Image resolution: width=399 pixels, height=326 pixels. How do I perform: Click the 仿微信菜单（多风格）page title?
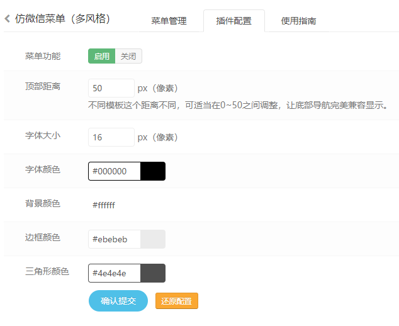click(62, 19)
